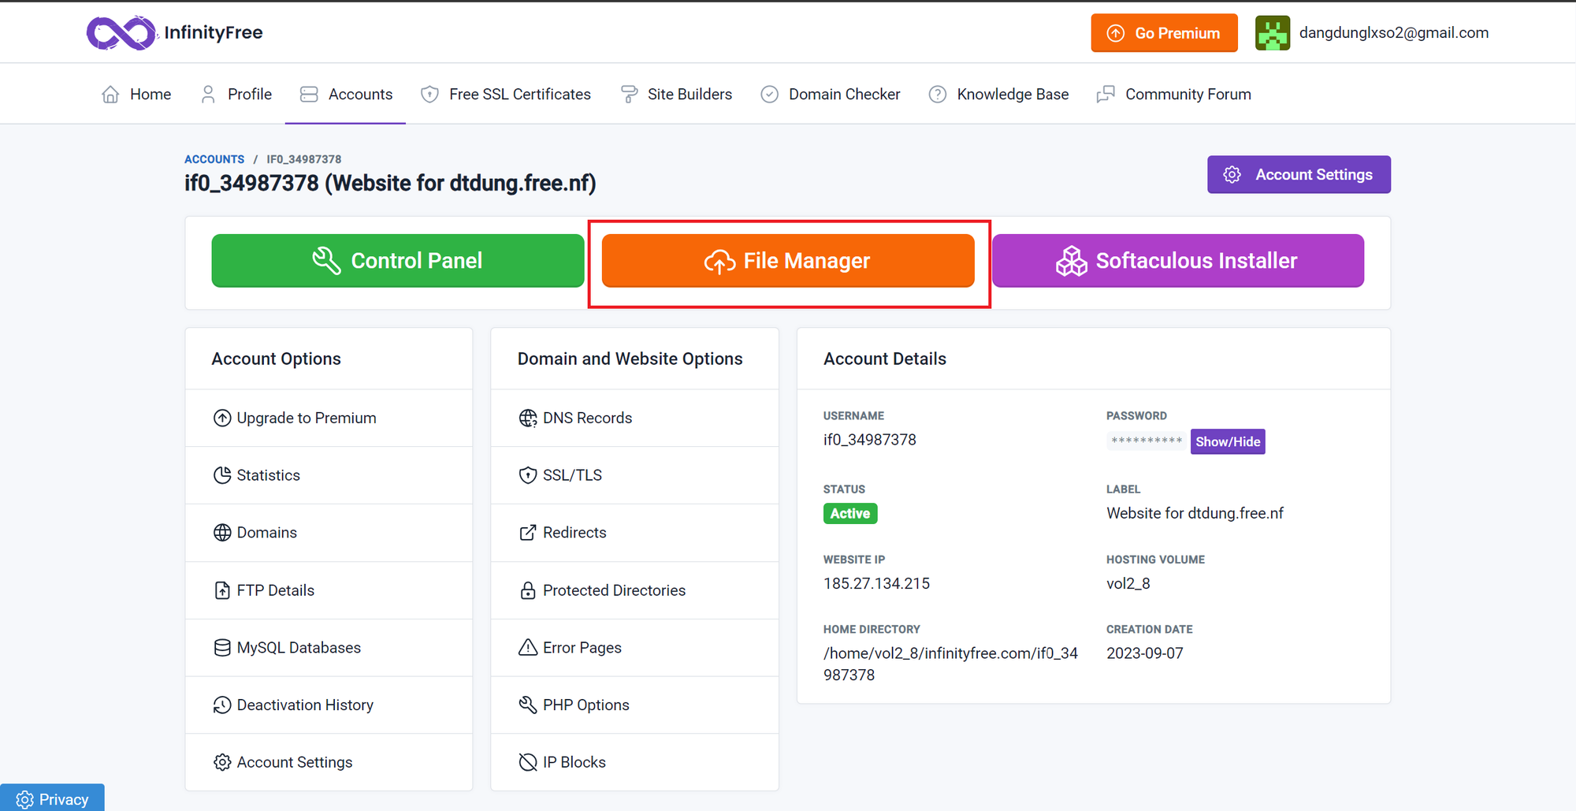Screen dimensions: 1576x811
Task: Click the green Active status badge
Action: [850, 513]
